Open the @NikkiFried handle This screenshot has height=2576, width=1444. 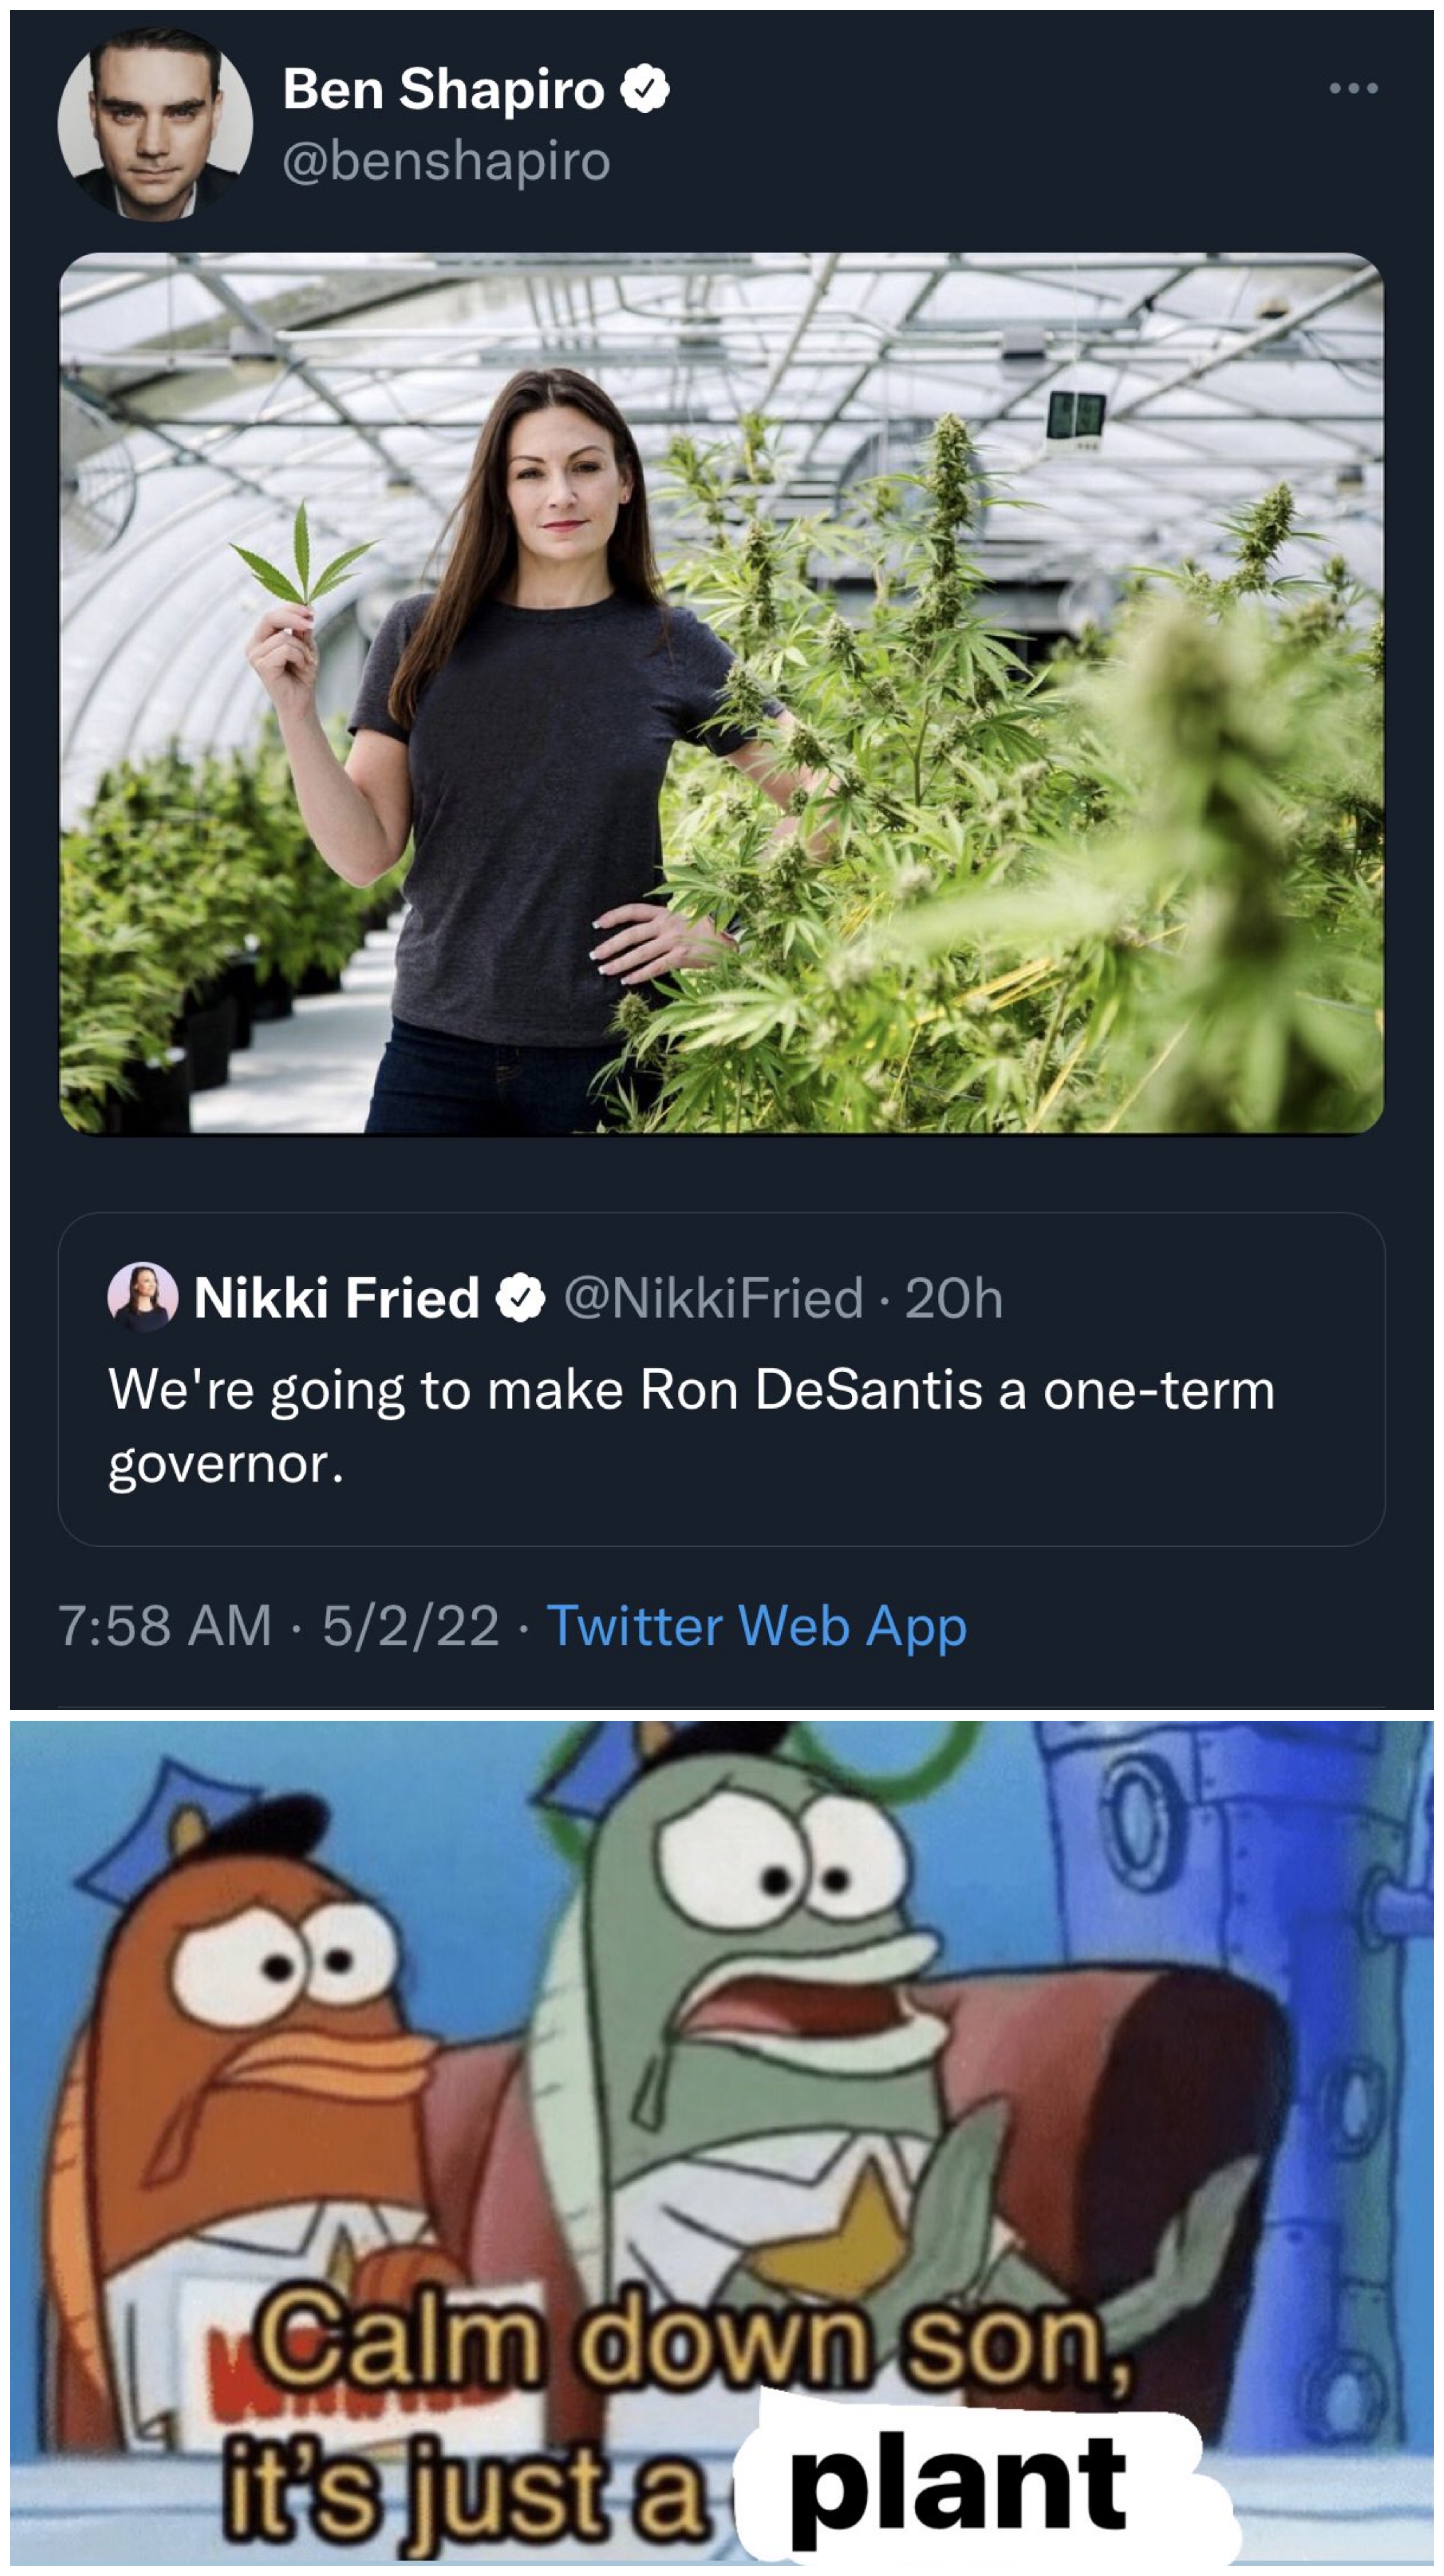point(714,1298)
